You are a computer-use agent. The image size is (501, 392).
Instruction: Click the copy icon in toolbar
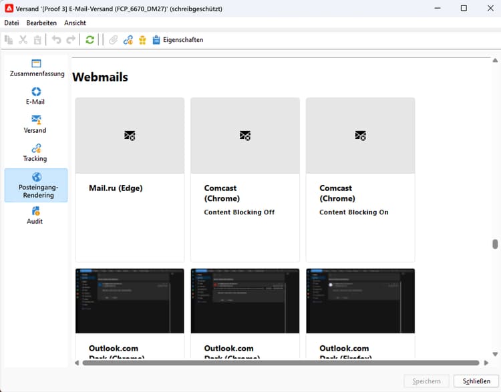pos(9,40)
